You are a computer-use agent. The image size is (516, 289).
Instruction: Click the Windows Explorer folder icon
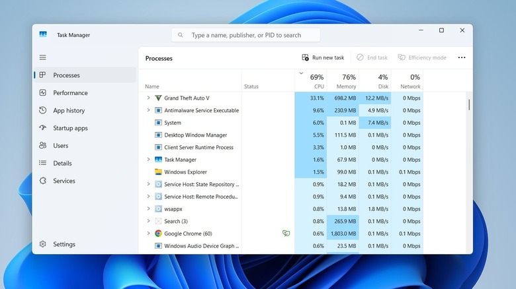(x=158, y=172)
